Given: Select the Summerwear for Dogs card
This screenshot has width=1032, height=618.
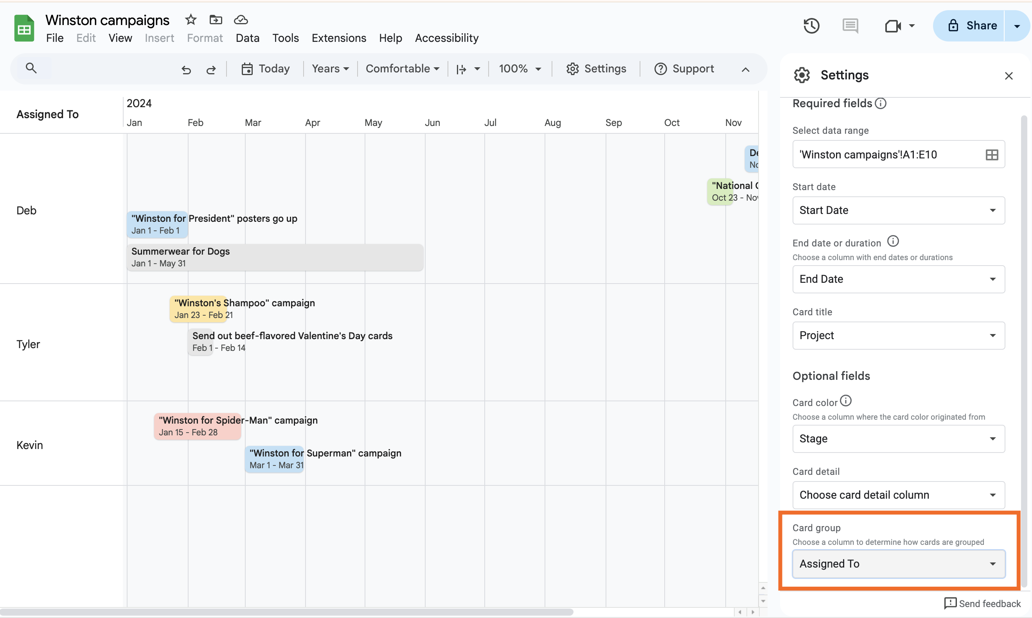Looking at the screenshot, I should tap(275, 257).
